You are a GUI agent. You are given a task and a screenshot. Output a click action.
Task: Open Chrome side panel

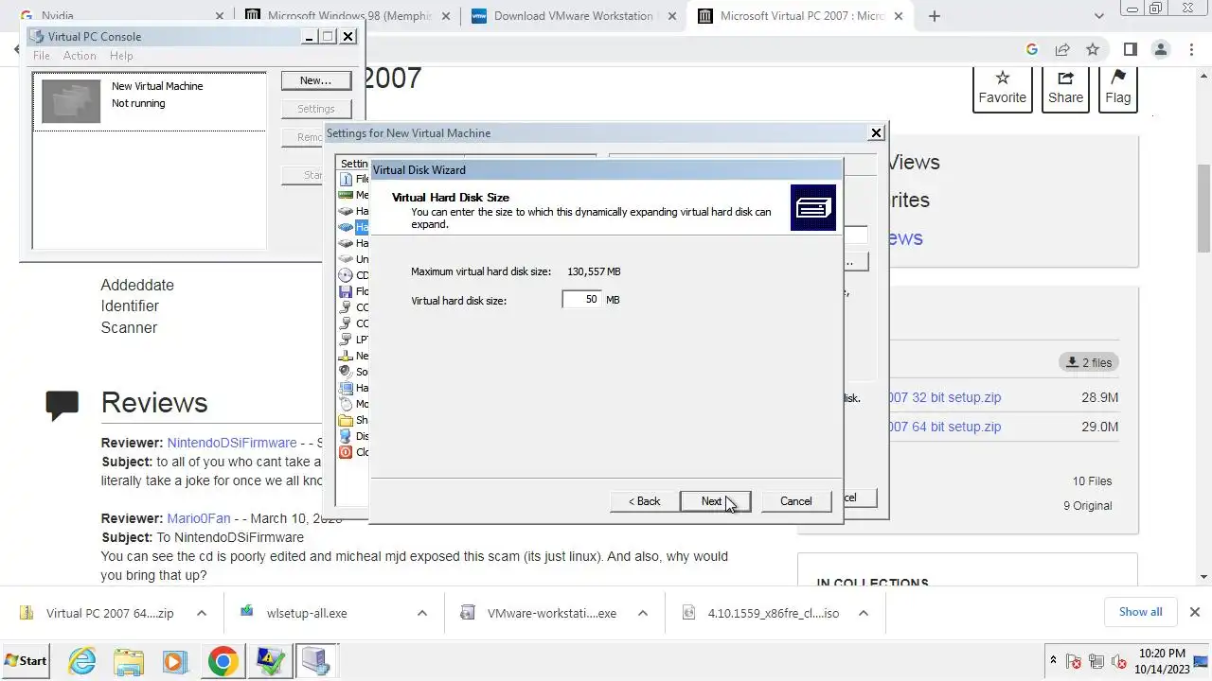1130,49
